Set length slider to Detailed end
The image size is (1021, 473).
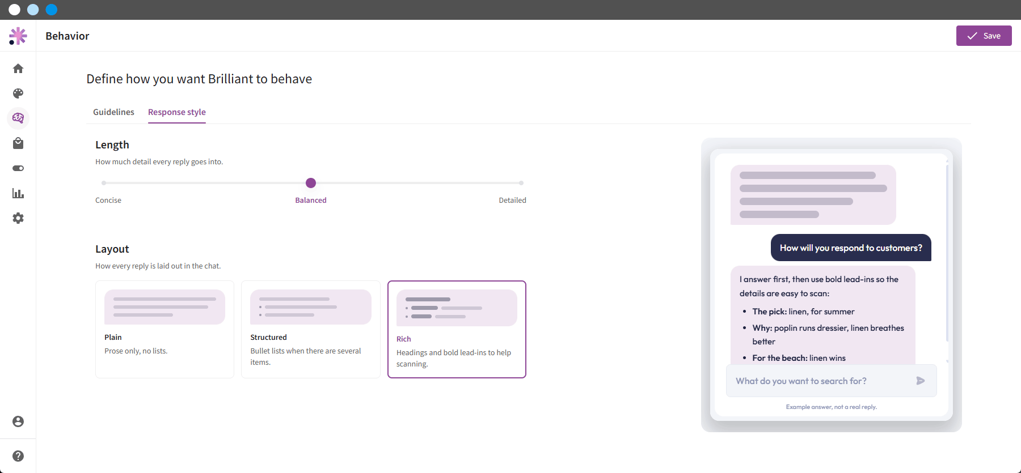(521, 183)
